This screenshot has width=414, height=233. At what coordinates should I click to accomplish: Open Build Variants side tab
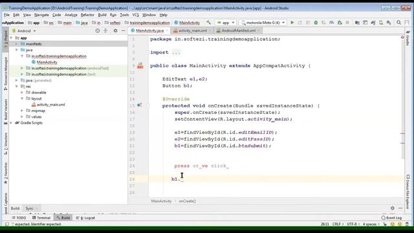point(6,112)
